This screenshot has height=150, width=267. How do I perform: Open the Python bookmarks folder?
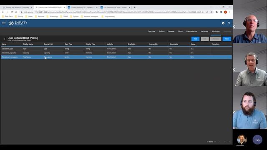click(74, 17)
